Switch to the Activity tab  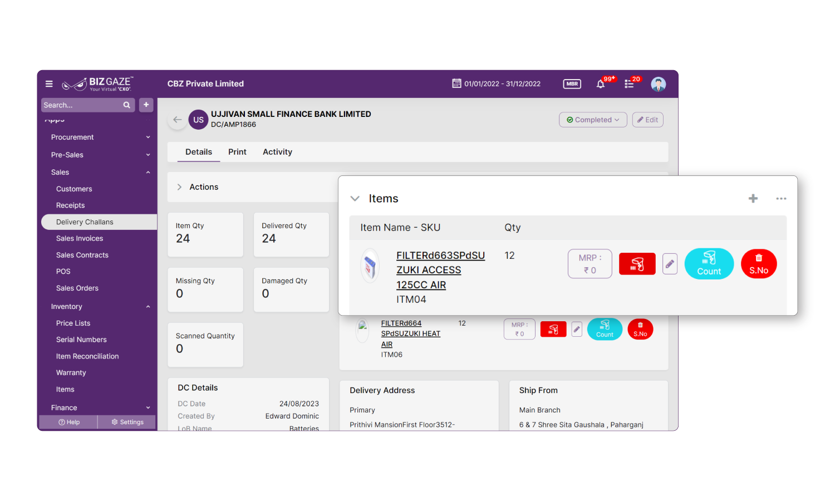click(x=277, y=152)
